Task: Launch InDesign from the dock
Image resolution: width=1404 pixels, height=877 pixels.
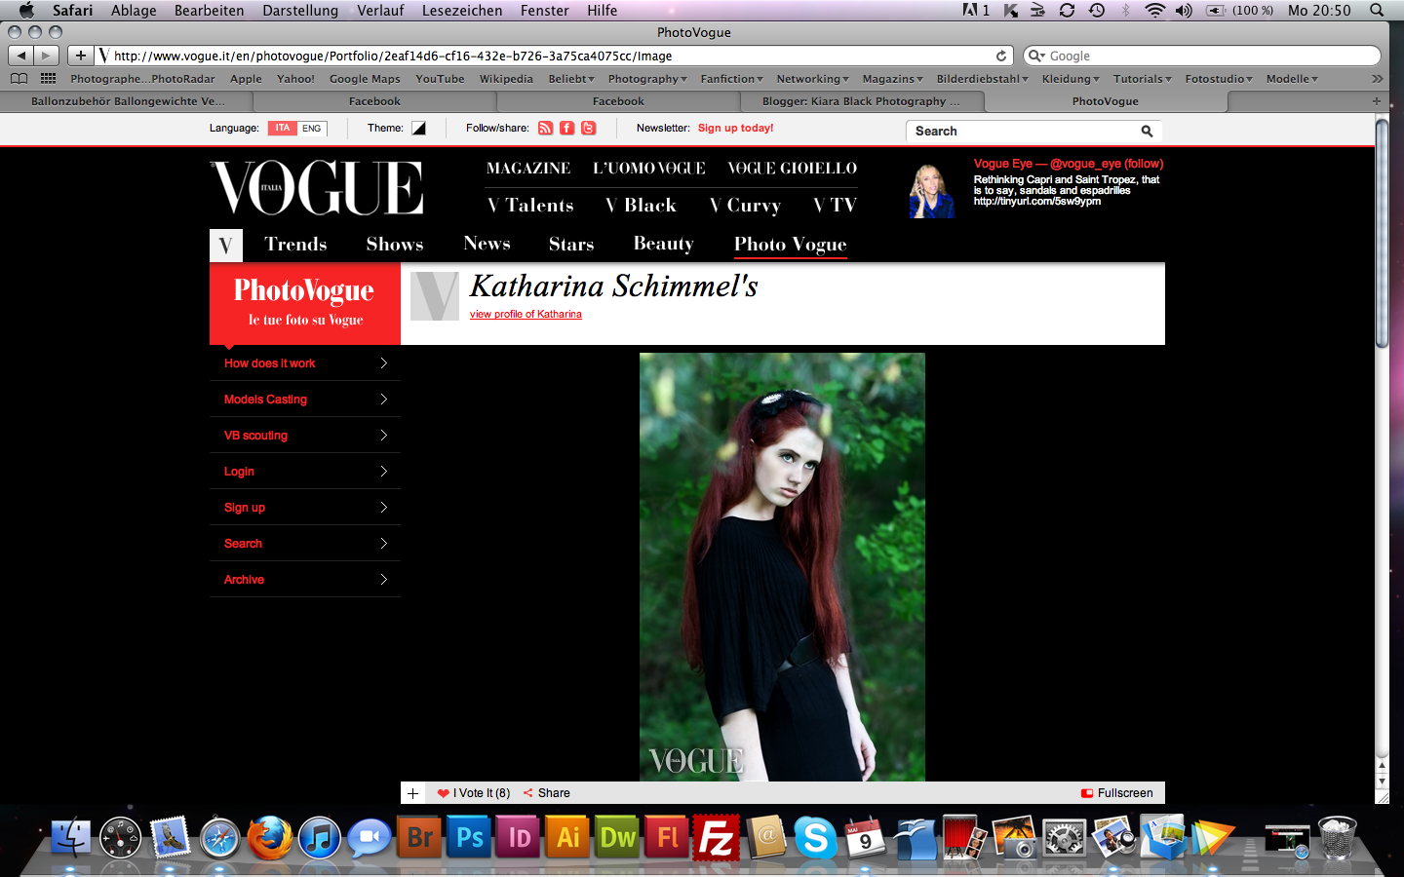Action: point(519,837)
